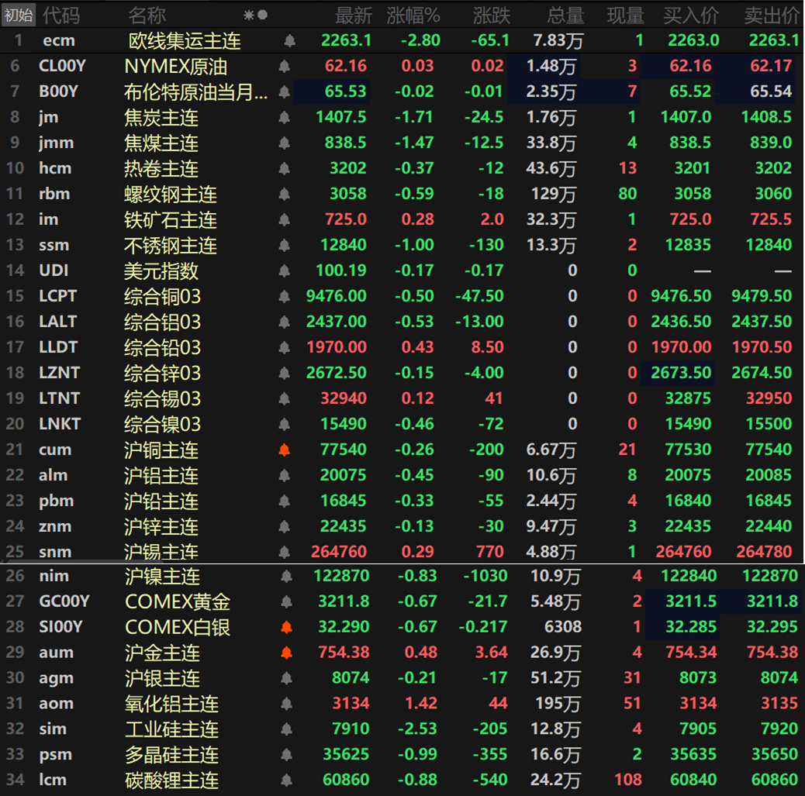Toggle alert bell for 沪铝主连
This screenshot has width=805, height=796.
coord(284,476)
